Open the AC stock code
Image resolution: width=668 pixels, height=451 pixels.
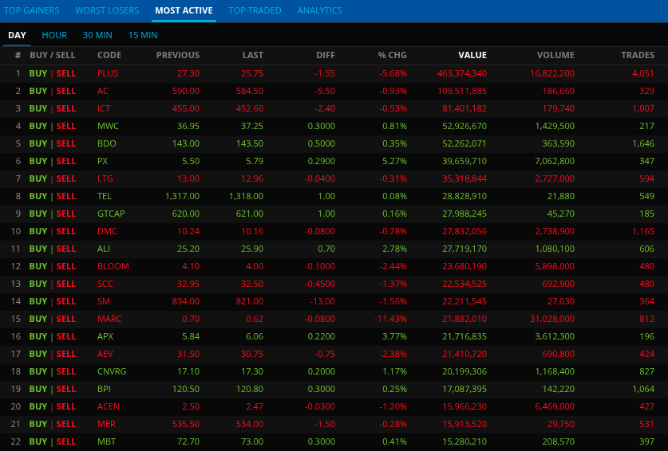point(103,91)
